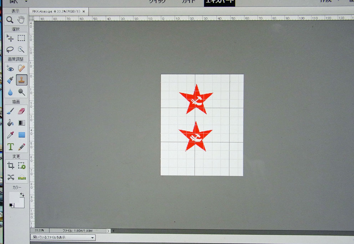Select the Recompose tool
The height and width of the screenshot is (244, 354).
click(x=22, y=166)
